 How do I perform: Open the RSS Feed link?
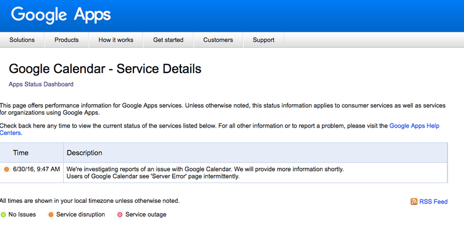coord(433,202)
